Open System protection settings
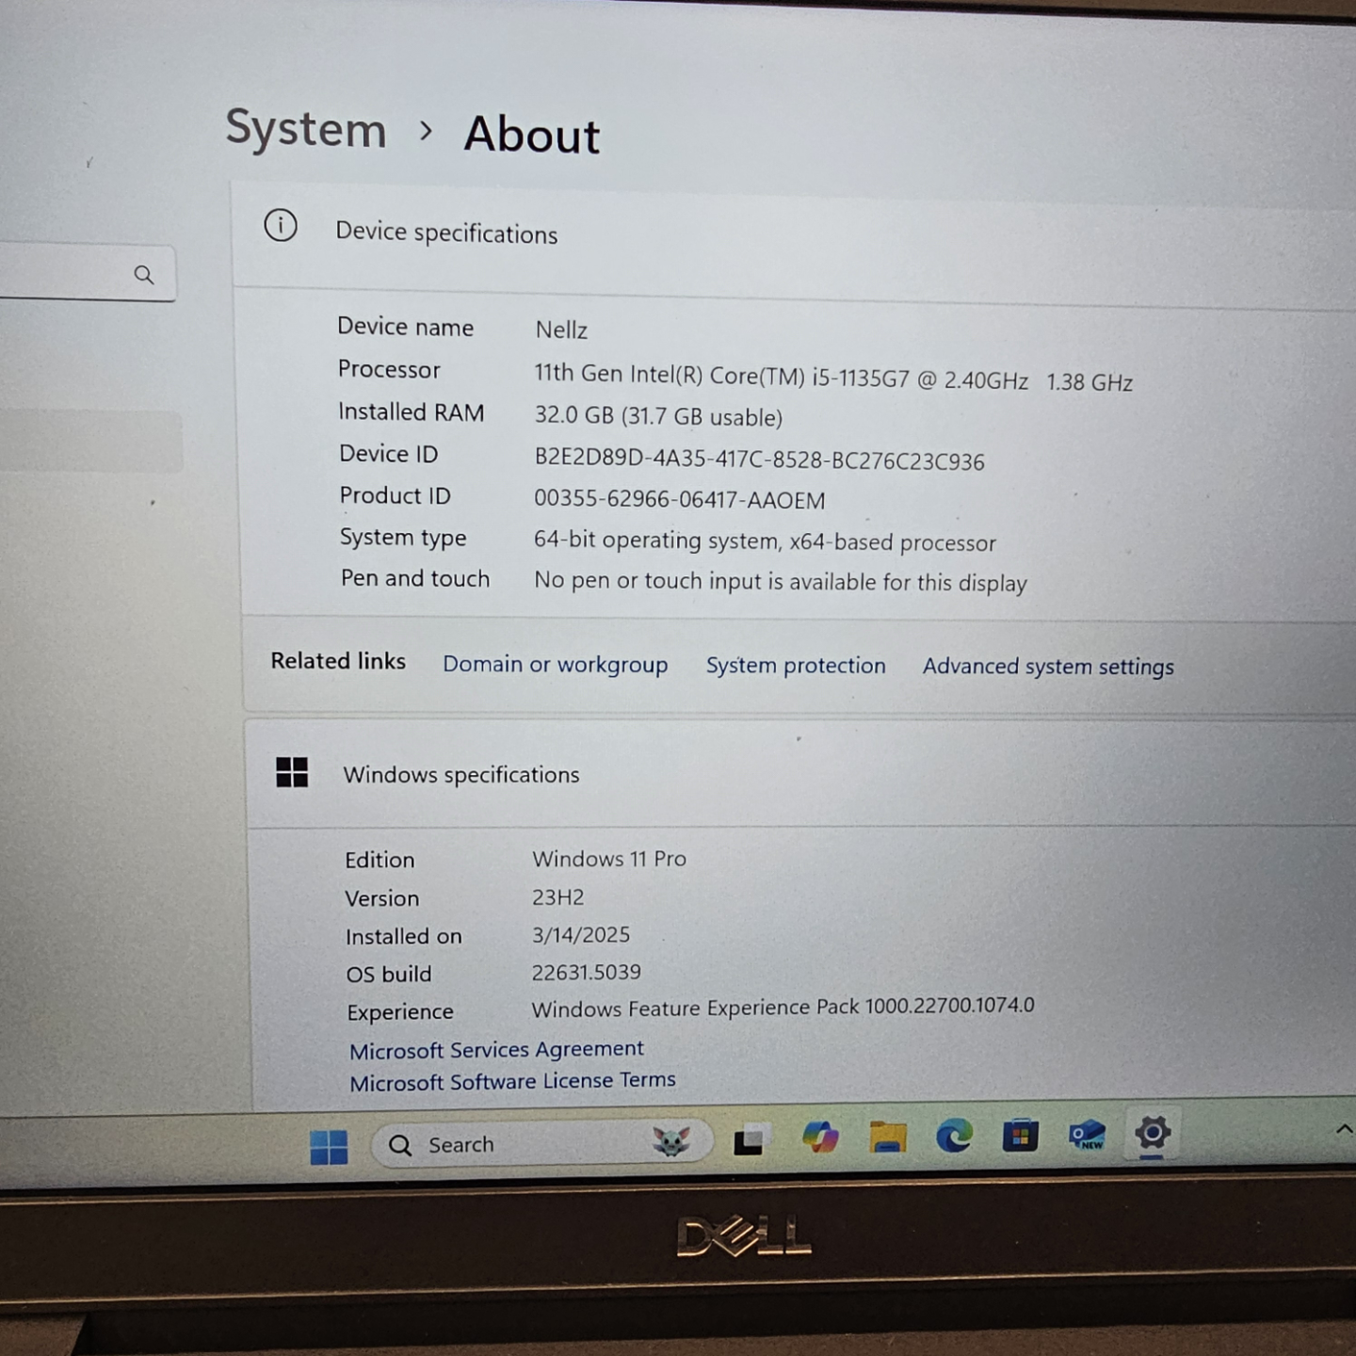Viewport: 1356px width, 1356px height. pos(796,666)
